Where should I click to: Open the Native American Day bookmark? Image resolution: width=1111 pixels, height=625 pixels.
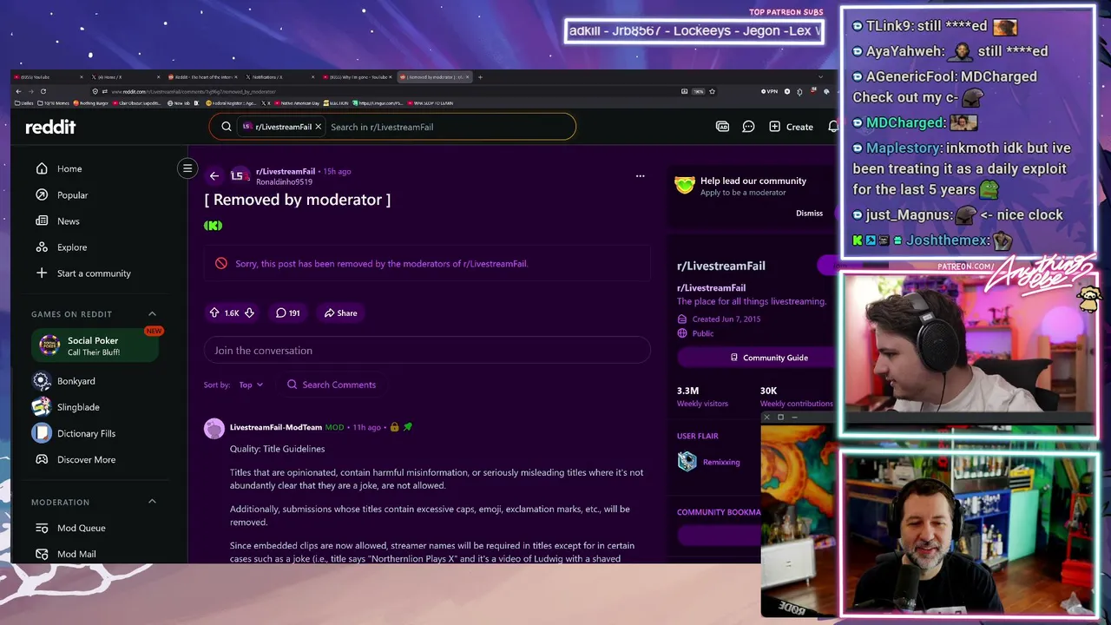296,102
